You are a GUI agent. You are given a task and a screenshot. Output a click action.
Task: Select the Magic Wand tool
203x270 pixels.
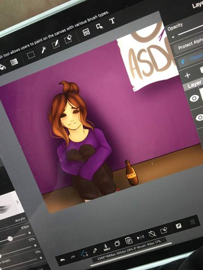[43, 50]
